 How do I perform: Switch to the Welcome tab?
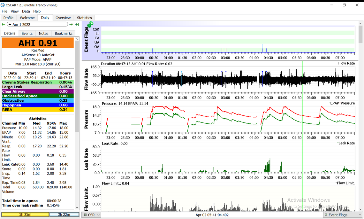point(27,18)
